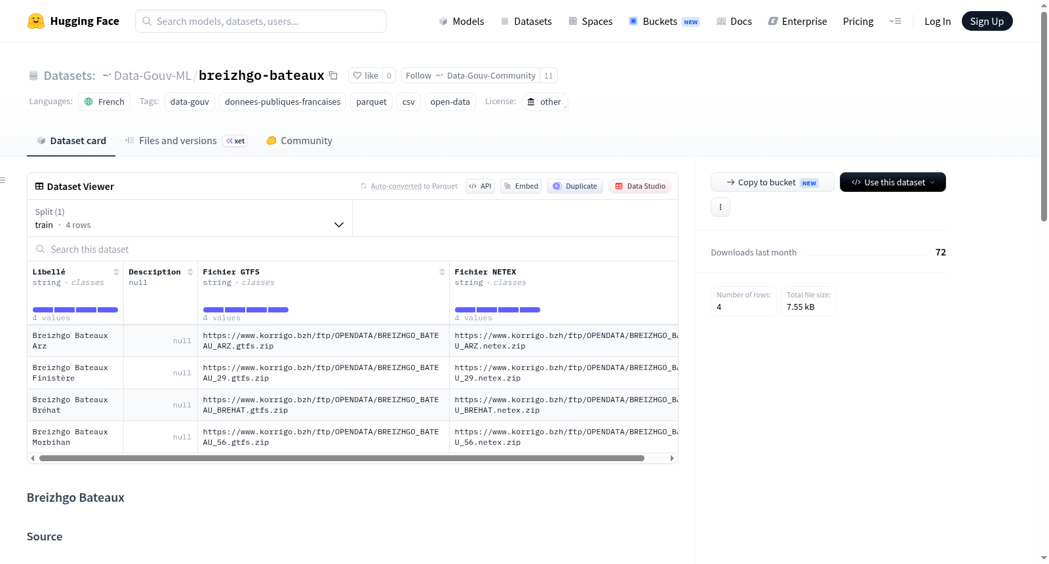Image resolution: width=1049 pixels, height=564 pixels.
Task: Open the Datasets page
Action: coord(526,21)
